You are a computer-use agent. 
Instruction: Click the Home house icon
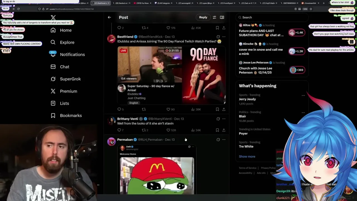pyautogui.click(x=53, y=30)
